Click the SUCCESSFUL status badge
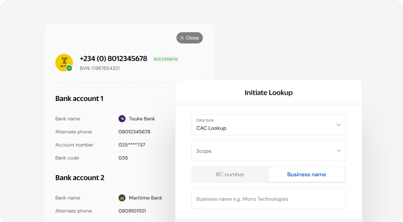 pyautogui.click(x=166, y=59)
